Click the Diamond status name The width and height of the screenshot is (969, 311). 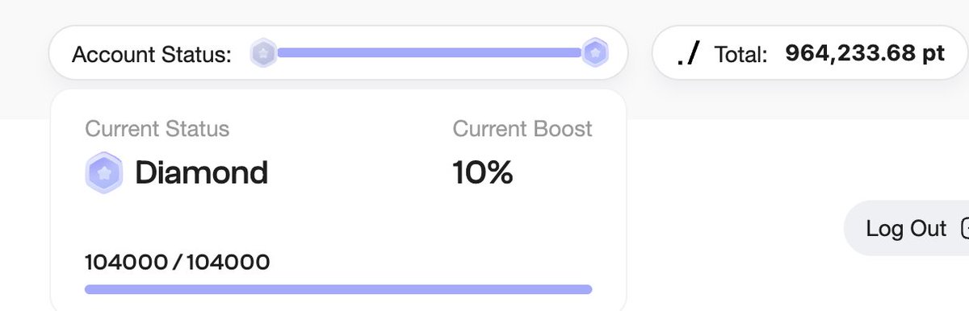[x=201, y=172]
